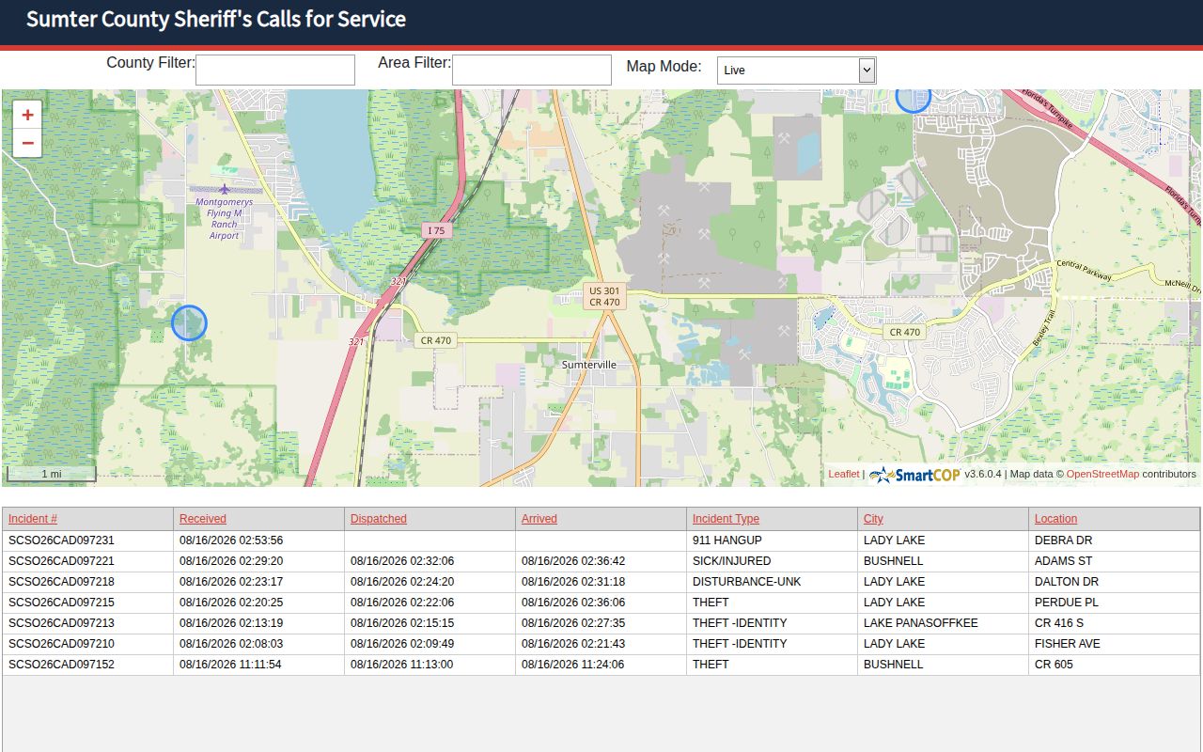Click the DISTURBANCE-UNK incident type cell
Image resolution: width=1203 pixels, height=752 pixels.
(772, 582)
